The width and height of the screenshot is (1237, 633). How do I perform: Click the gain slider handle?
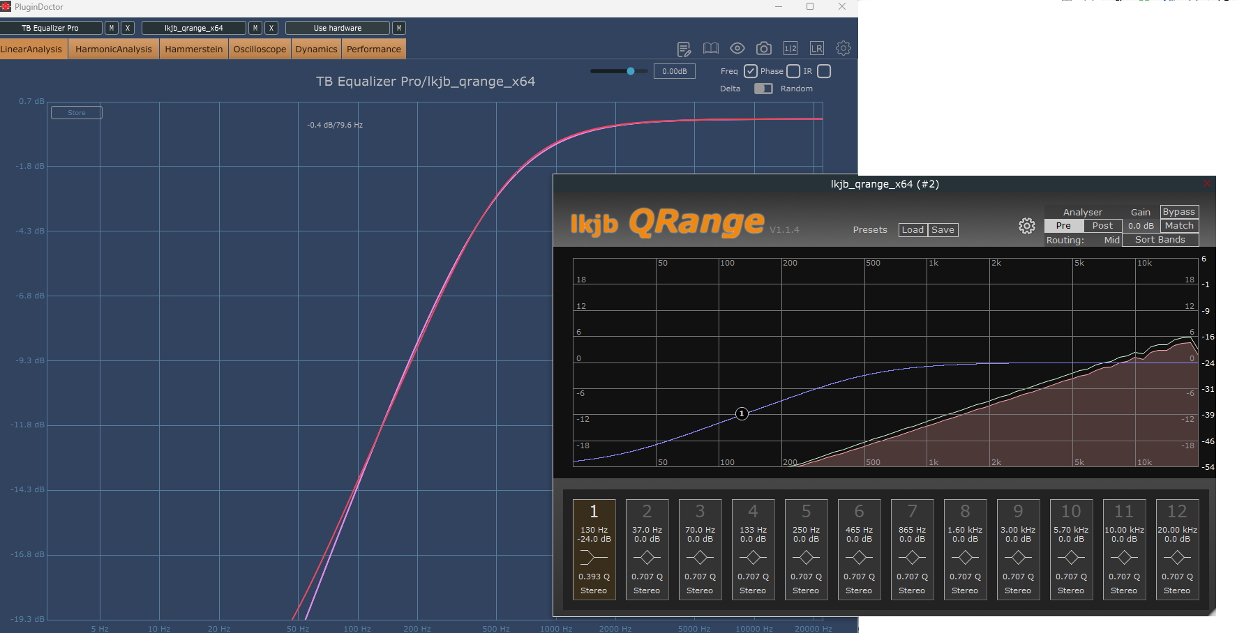click(631, 71)
